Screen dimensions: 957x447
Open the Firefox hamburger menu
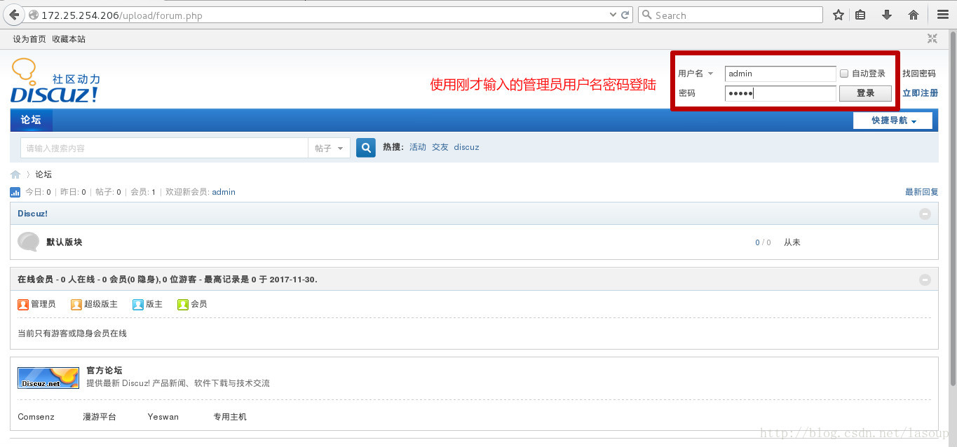pyautogui.click(x=943, y=15)
